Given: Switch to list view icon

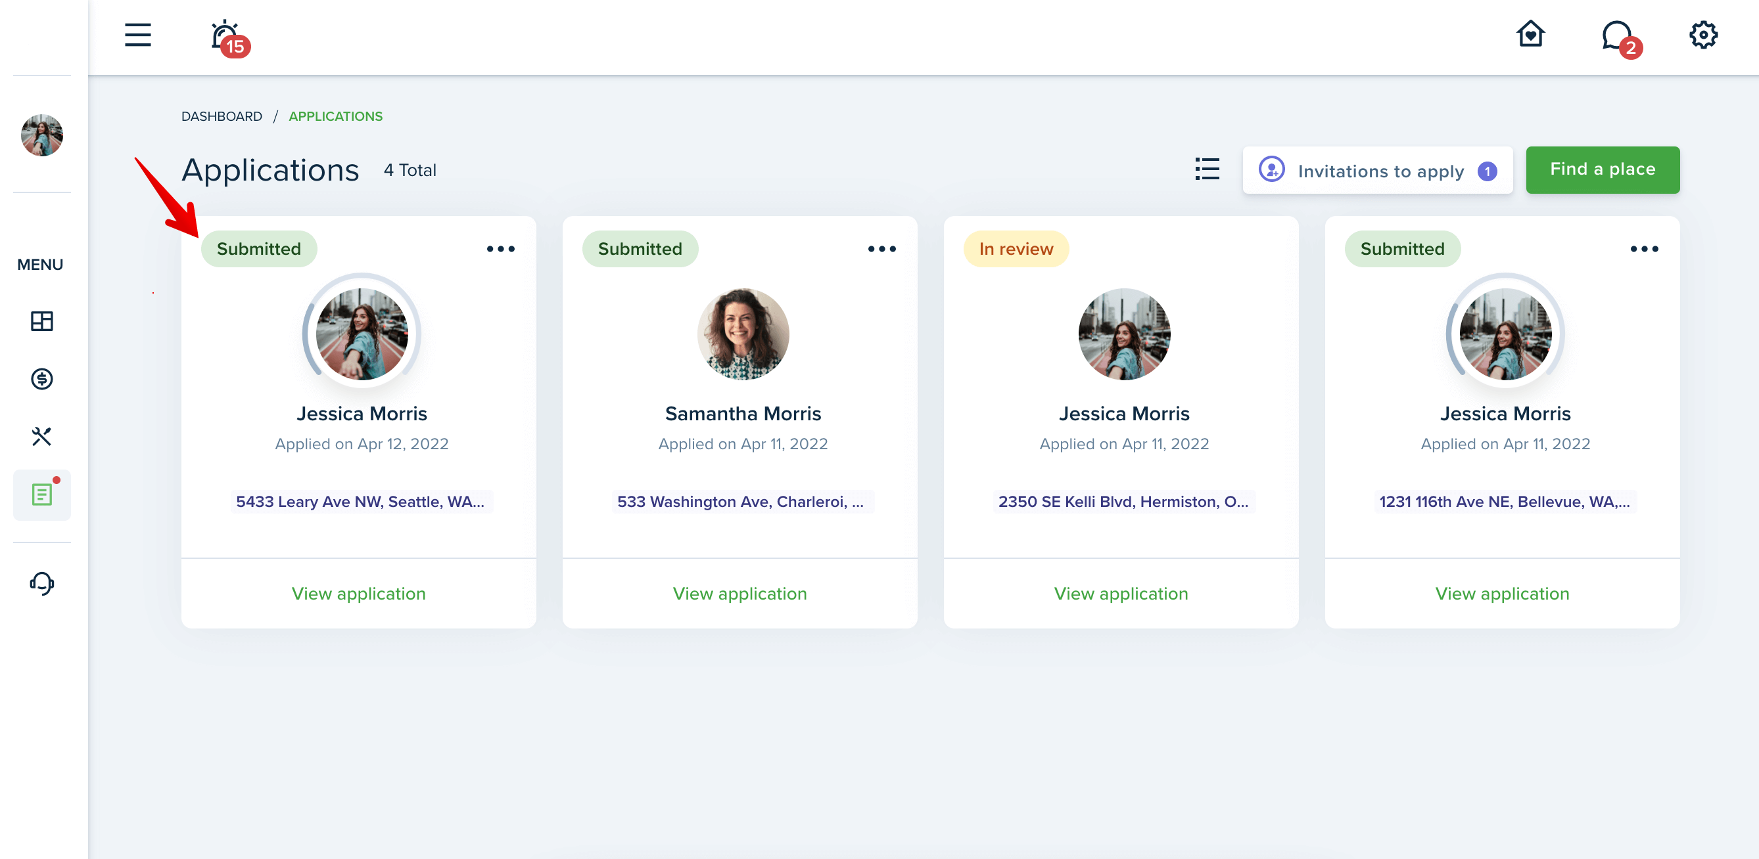Looking at the screenshot, I should click(x=1207, y=169).
